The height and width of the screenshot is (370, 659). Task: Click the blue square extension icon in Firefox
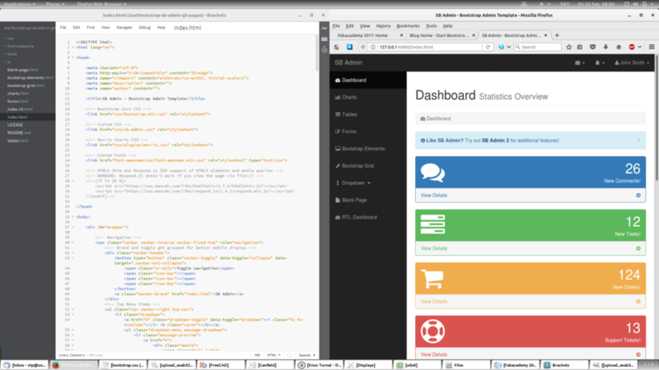click(349, 47)
